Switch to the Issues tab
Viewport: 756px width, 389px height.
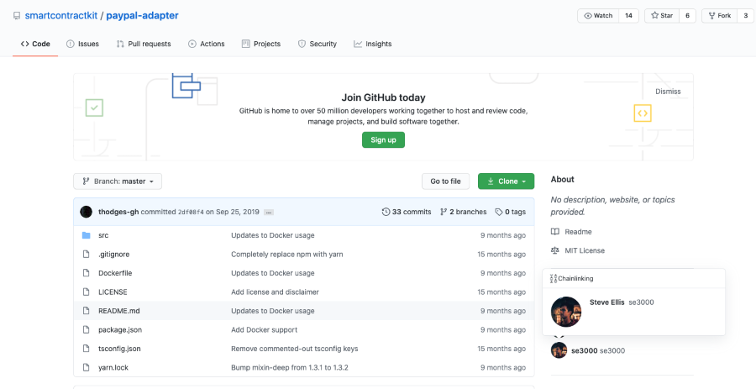click(82, 44)
